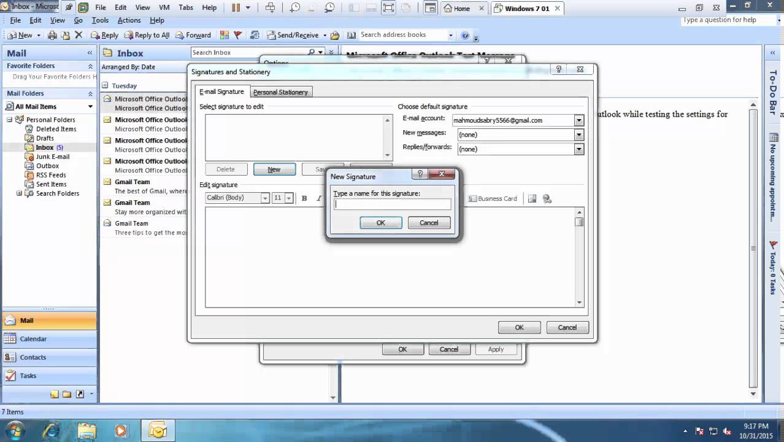Click the Delete X icon in toolbar

[x=79, y=35]
